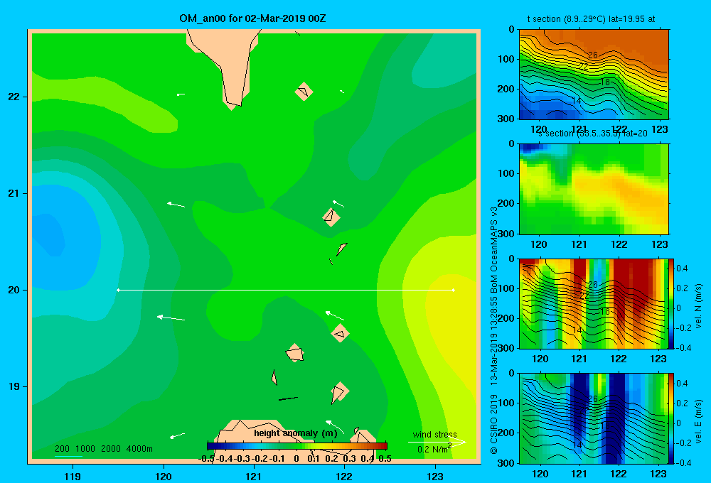Click the '0.2 N/m2' wind stress scale value

[434, 449]
